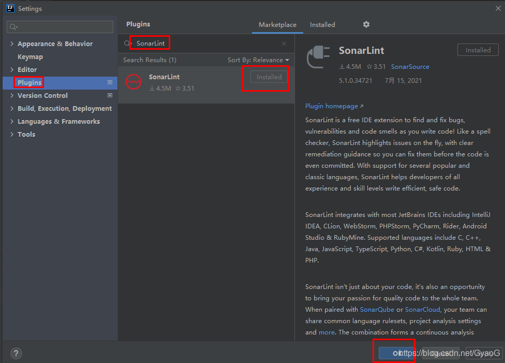This screenshot has height=363, width=505.
Task: Click the 4.5M downloads count in details
Action: coord(350,67)
